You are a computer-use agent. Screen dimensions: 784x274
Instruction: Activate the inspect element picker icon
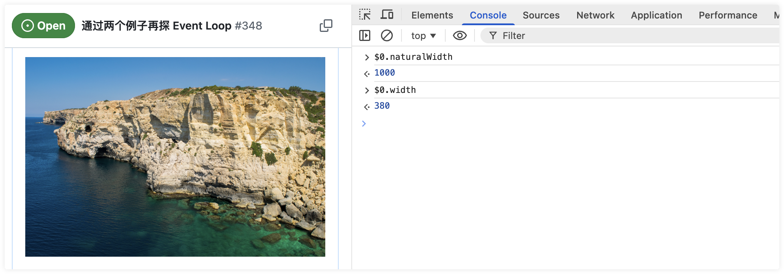click(365, 15)
